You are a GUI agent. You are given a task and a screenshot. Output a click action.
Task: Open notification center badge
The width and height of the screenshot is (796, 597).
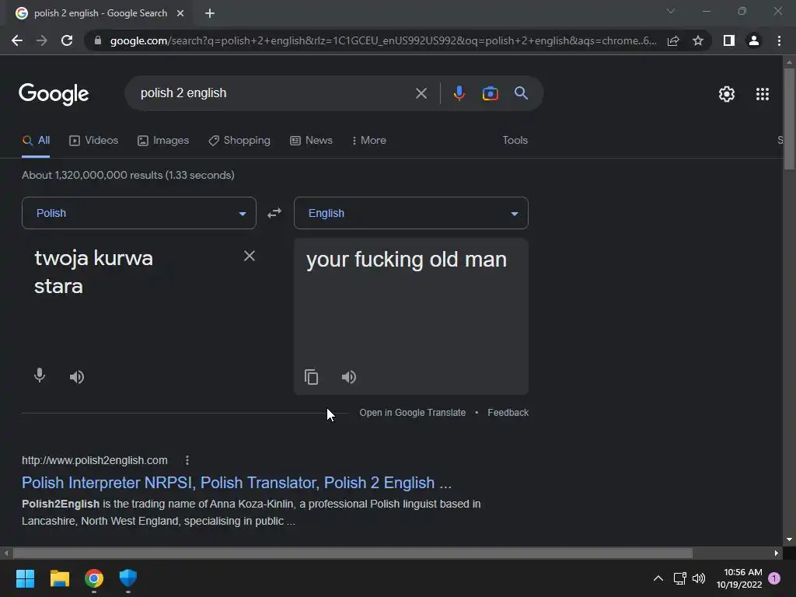[774, 578]
